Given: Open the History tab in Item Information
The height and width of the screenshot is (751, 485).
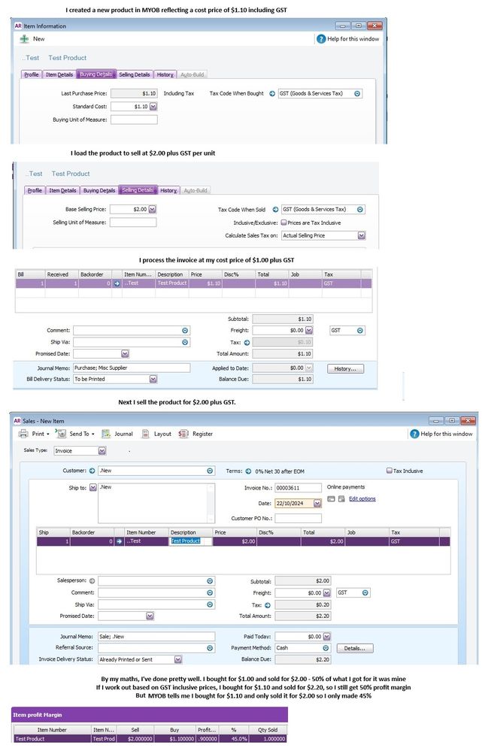Looking at the screenshot, I should [x=165, y=74].
